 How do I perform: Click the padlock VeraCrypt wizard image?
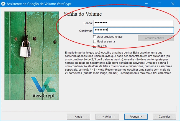32,55
